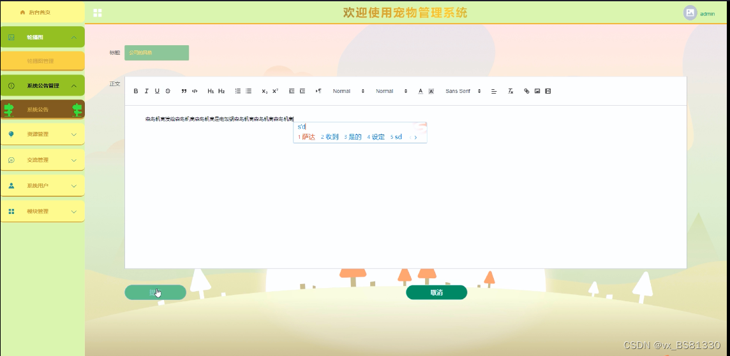Submit the announcement form

coord(155,292)
